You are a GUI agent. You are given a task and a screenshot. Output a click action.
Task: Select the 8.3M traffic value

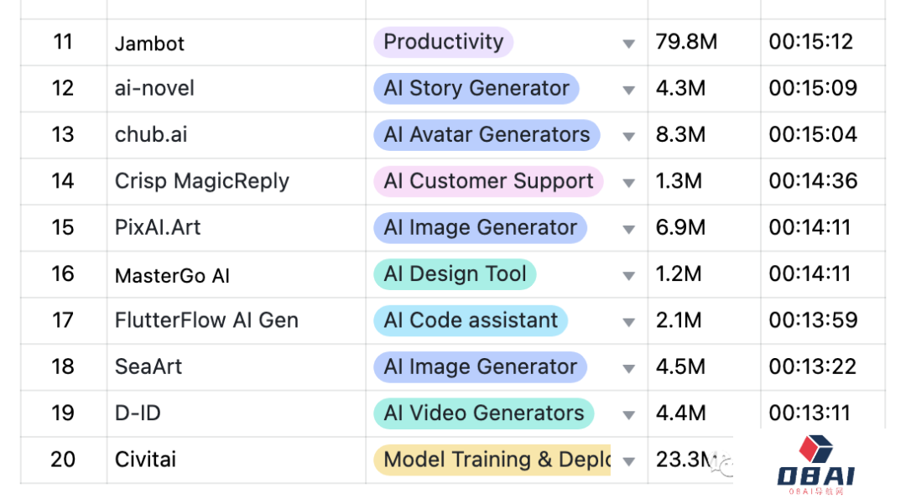click(x=680, y=135)
